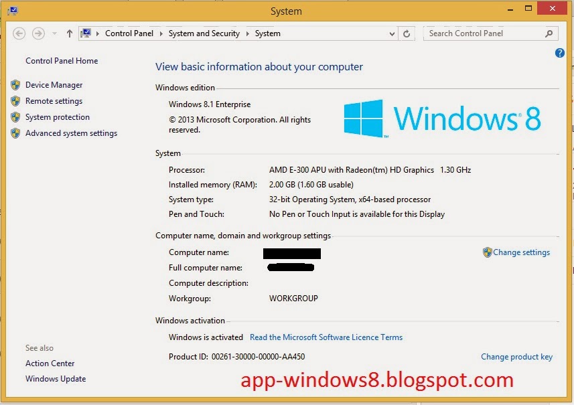Click the System window title bar icon
This screenshot has height=405, width=574.
click(13, 11)
